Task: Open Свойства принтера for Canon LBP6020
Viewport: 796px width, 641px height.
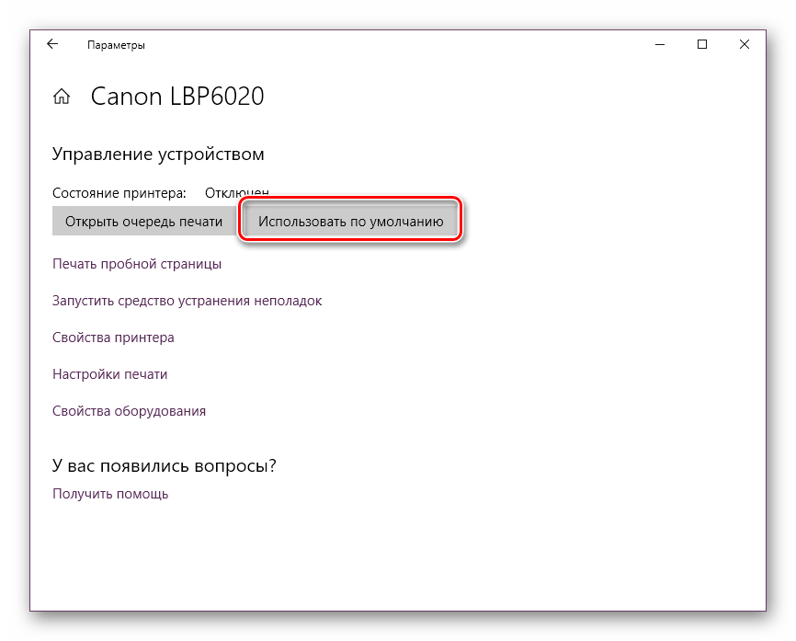Action: [112, 338]
